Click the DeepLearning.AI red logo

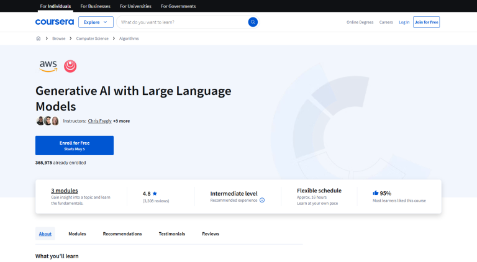click(x=70, y=66)
